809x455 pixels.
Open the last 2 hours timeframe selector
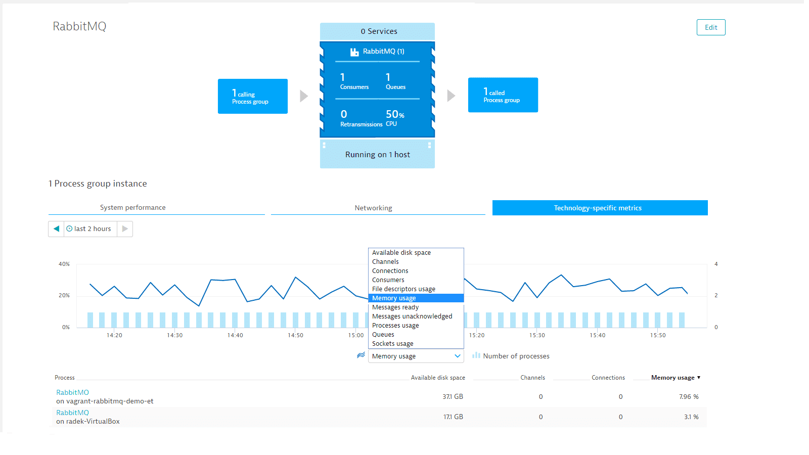coord(91,229)
